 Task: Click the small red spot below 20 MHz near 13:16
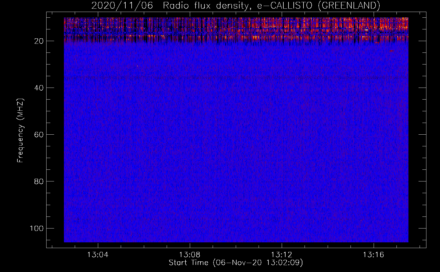[x=391, y=51]
